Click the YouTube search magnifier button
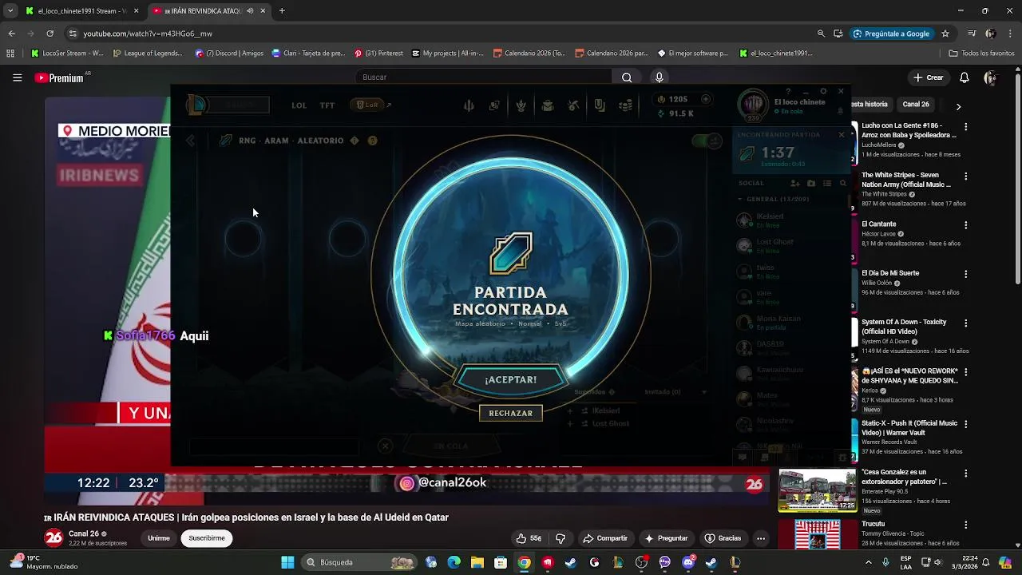The height and width of the screenshot is (575, 1022). (x=627, y=77)
